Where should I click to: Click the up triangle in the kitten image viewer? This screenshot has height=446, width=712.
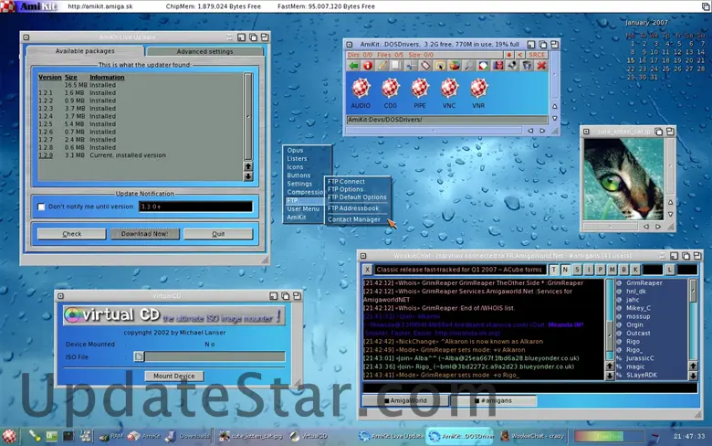(x=671, y=202)
